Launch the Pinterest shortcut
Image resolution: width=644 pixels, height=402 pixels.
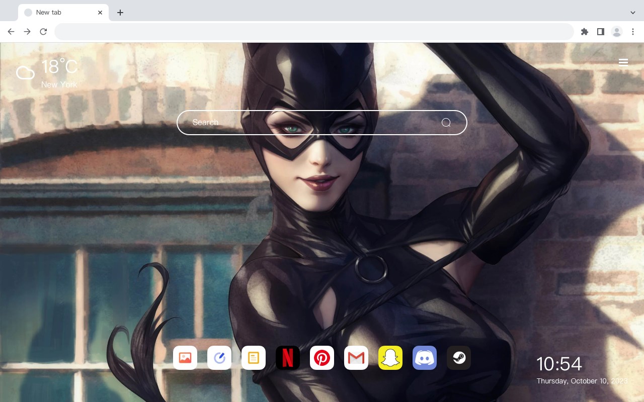point(322,358)
